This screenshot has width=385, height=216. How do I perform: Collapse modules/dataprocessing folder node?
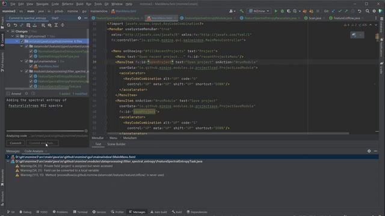pos(22,71)
